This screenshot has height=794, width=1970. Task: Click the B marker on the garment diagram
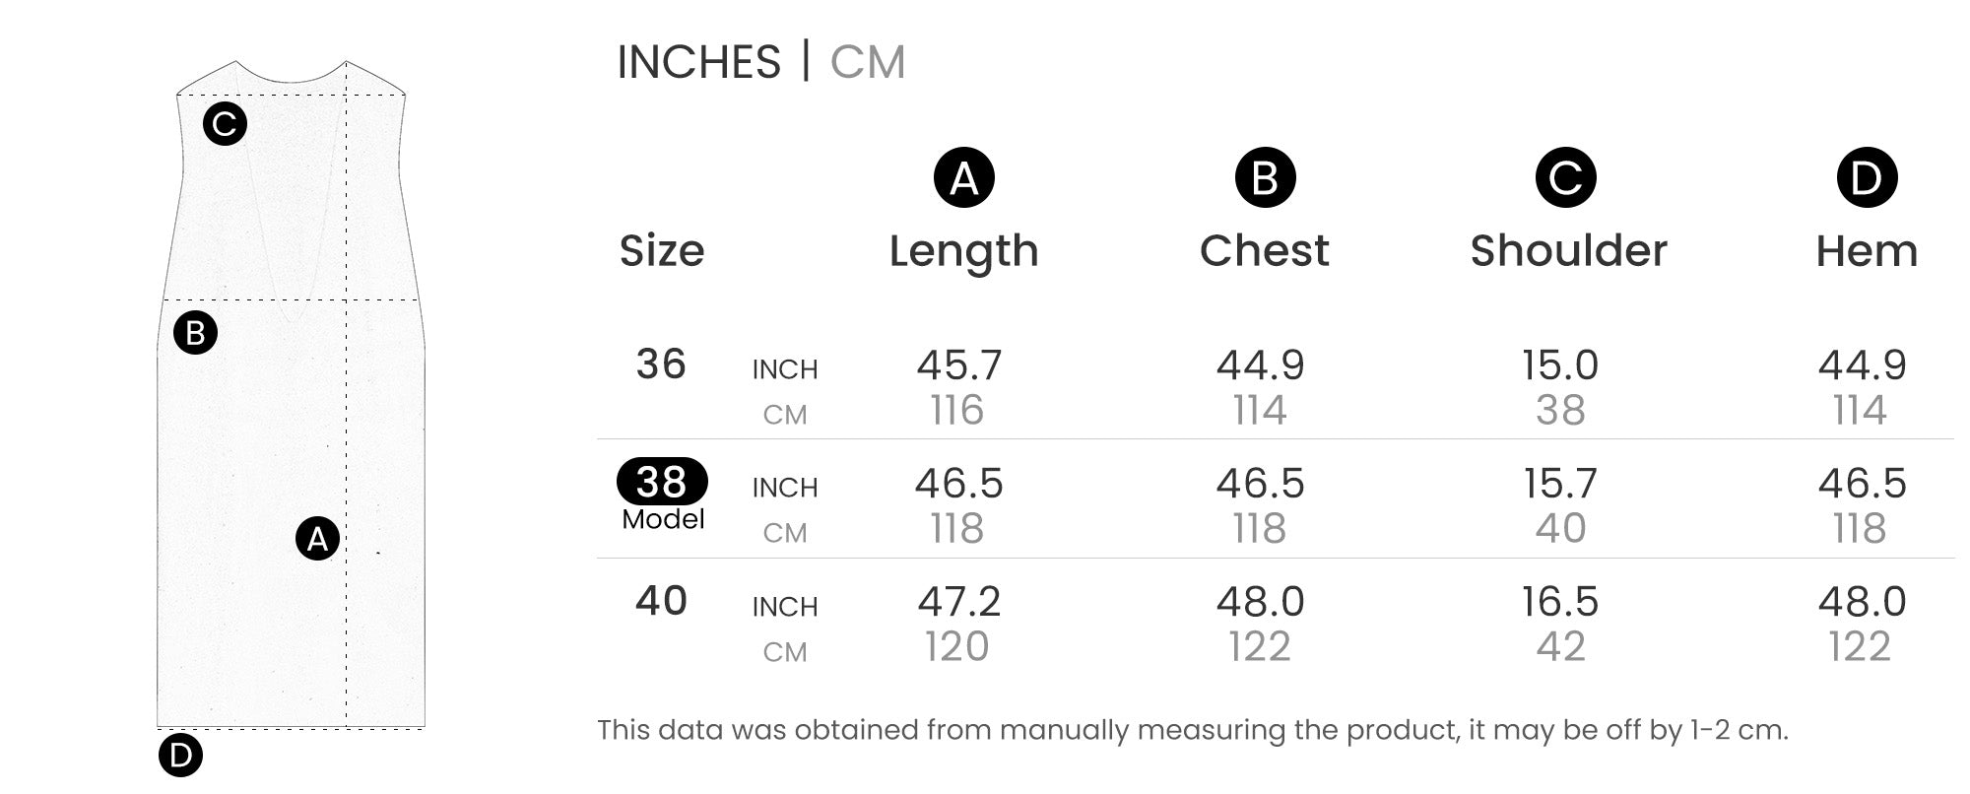click(x=195, y=333)
